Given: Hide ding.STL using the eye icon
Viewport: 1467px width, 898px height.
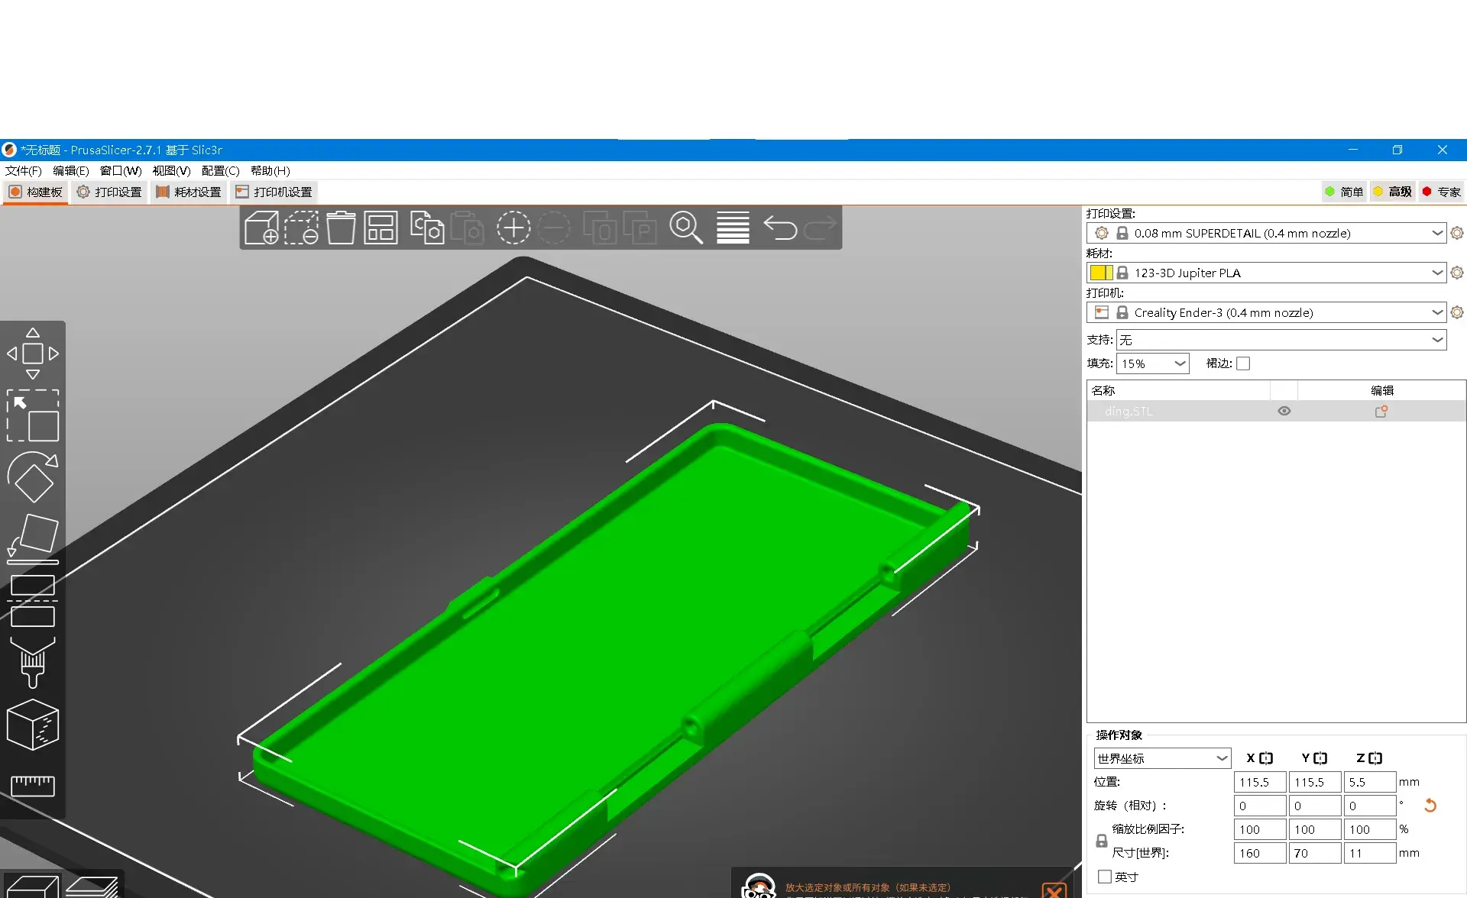Looking at the screenshot, I should (1284, 411).
